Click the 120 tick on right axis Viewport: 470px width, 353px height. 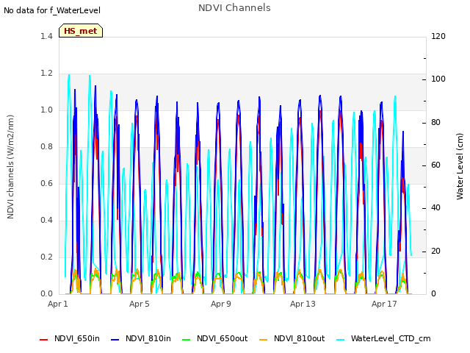click(x=438, y=36)
